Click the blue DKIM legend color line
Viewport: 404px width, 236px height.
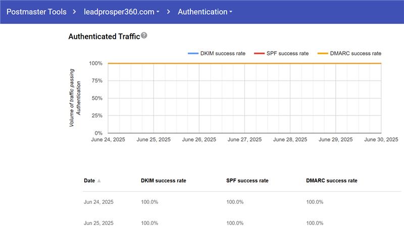coord(193,53)
